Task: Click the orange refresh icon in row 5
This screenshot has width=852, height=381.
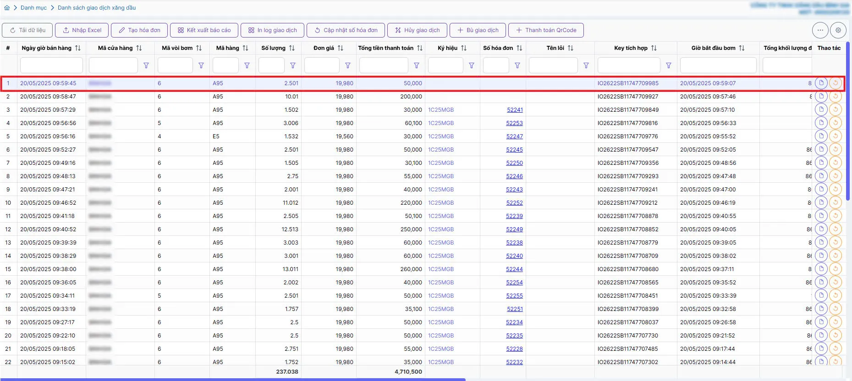Action: pos(836,136)
